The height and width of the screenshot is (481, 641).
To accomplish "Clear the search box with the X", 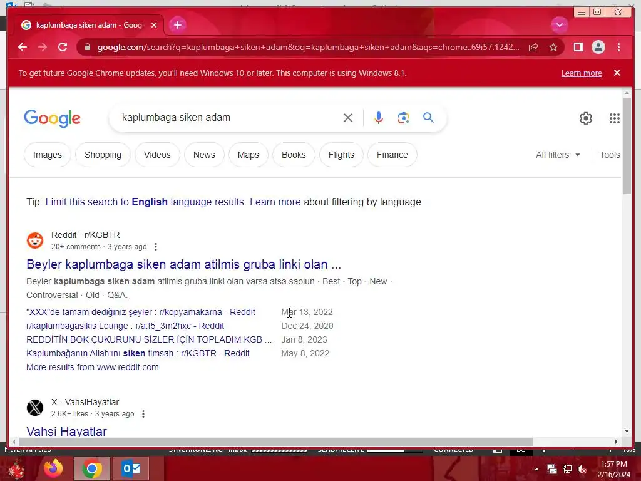I will click(x=348, y=118).
